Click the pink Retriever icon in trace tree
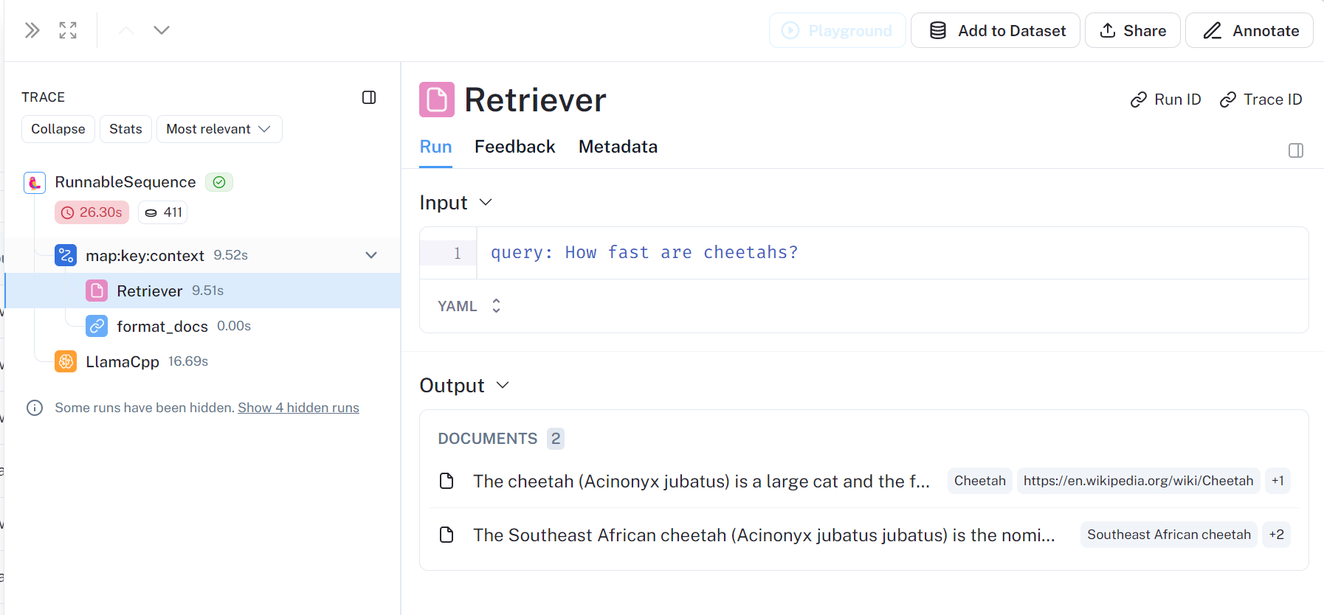Screen dimensions: 1324x615 tap(97, 291)
